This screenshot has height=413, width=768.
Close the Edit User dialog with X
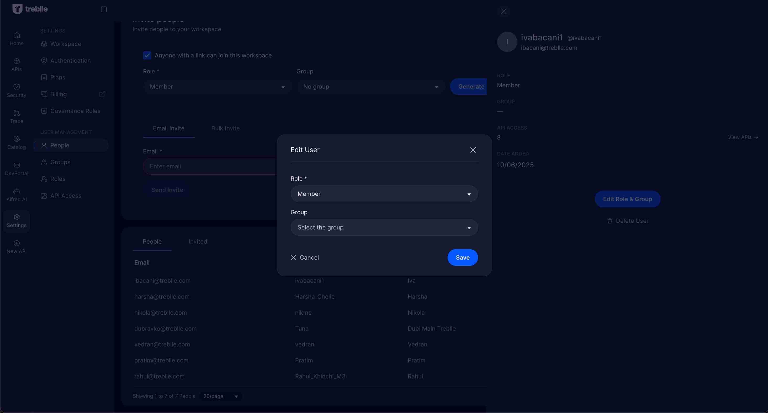[473, 150]
